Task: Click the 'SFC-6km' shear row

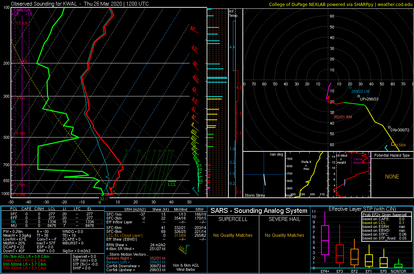Action: (x=156, y=227)
